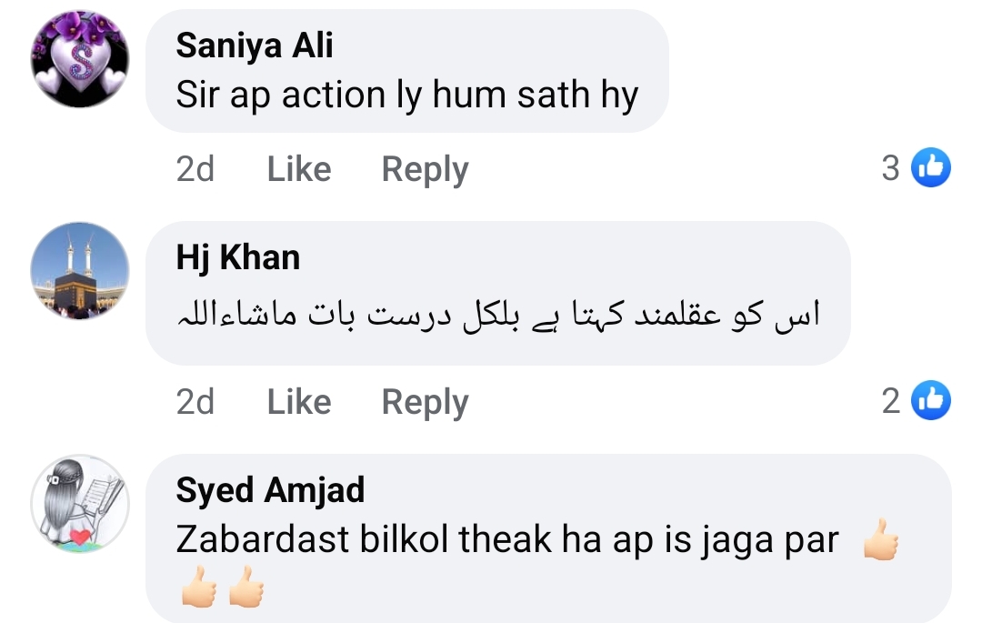Click the blue like reaction icon on Saniya Ali's comment
The height and width of the screenshot is (623, 982).
[x=929, y=168]
